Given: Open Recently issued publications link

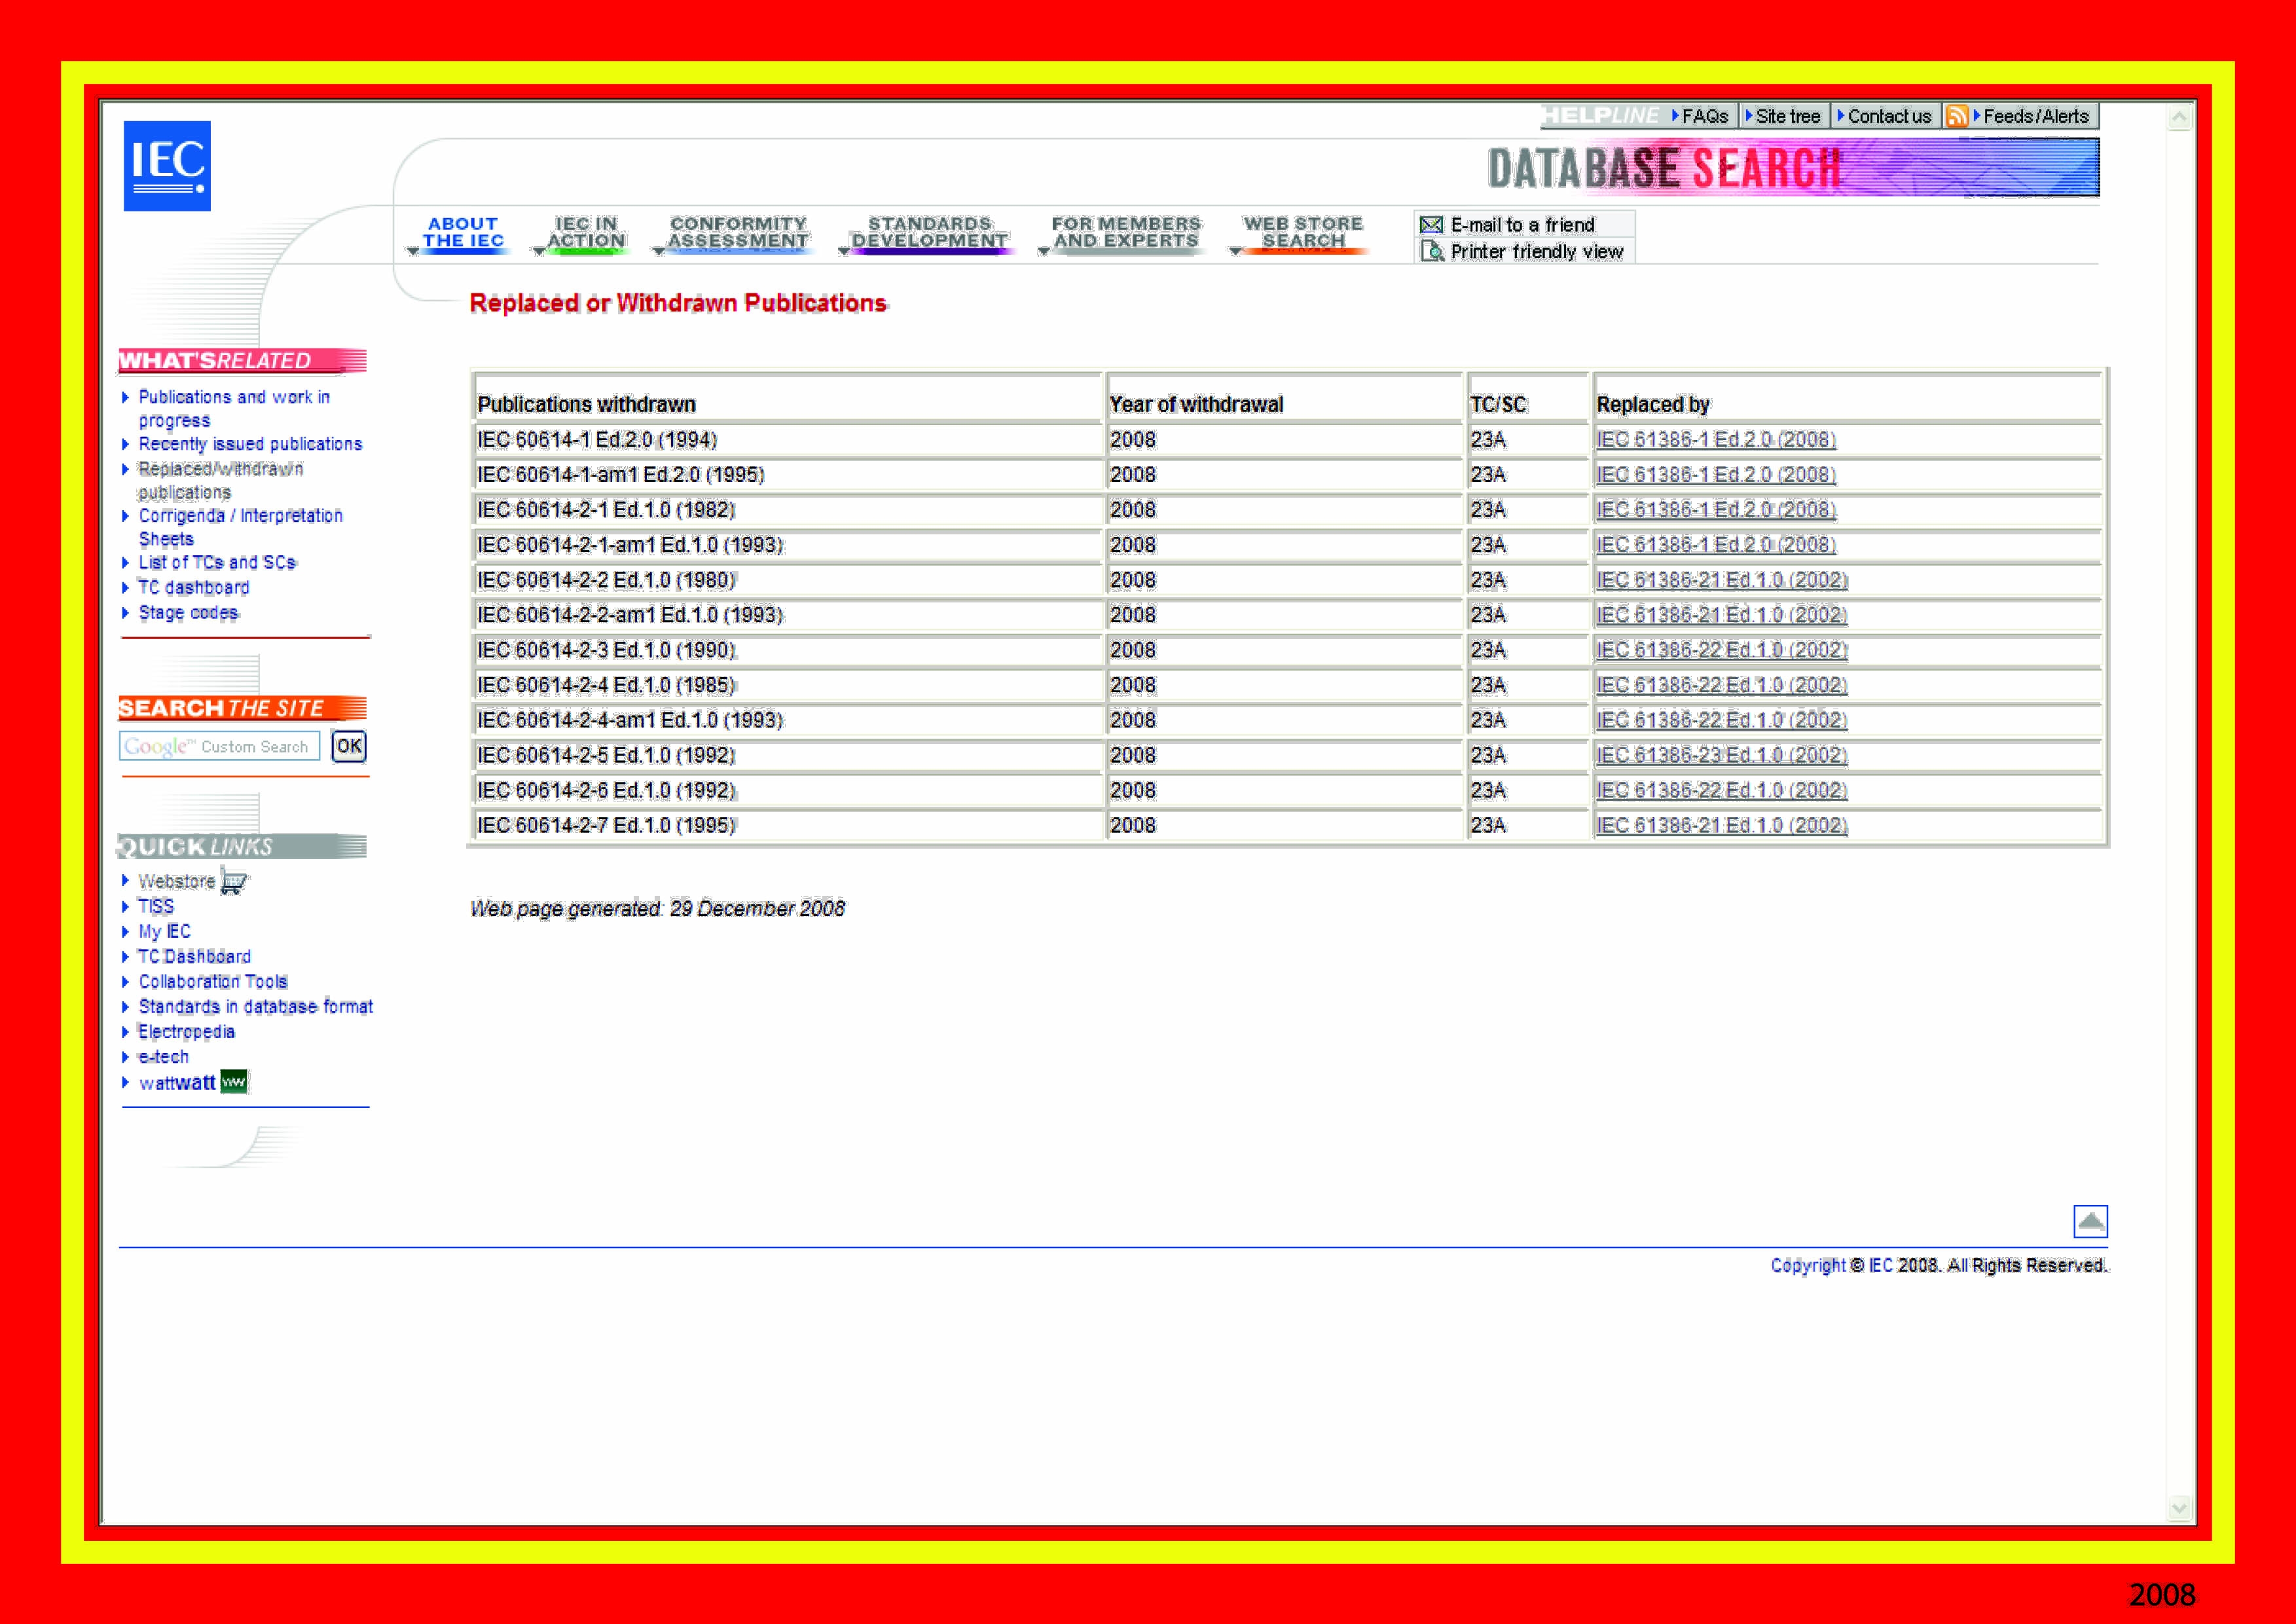Looking at the screenshot, I should [x=250, y=444].
